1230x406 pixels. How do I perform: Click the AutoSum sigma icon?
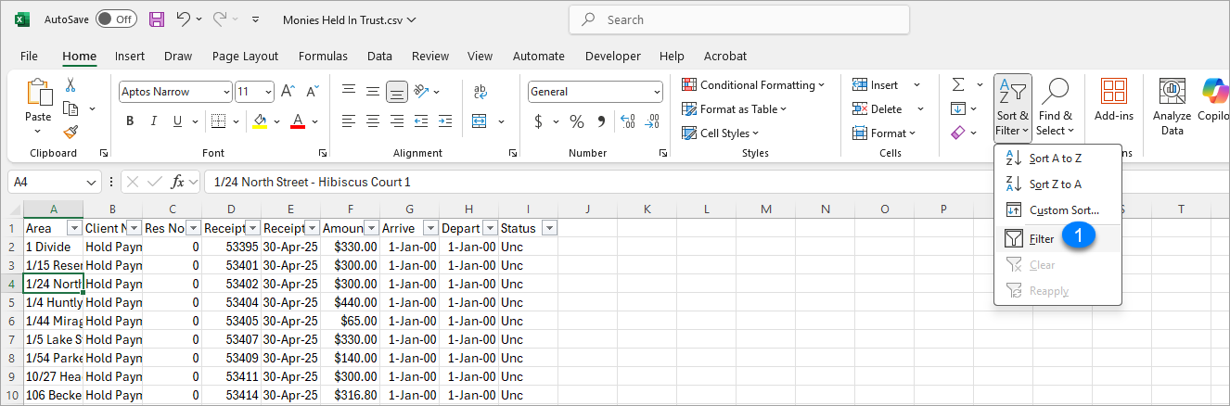958,84
